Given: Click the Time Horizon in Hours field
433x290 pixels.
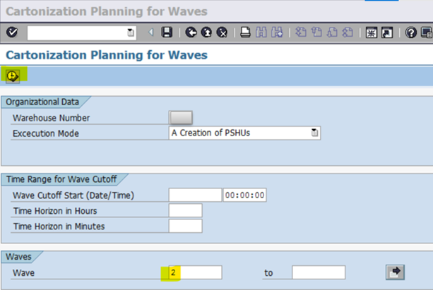Looking at the screenshot, I should 185,211.
